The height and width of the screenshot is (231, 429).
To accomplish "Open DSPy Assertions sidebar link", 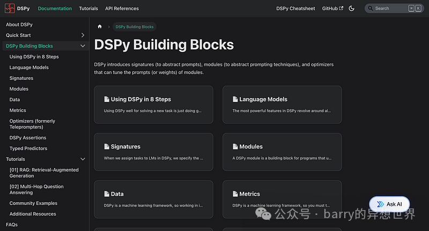I will (28, 138).
